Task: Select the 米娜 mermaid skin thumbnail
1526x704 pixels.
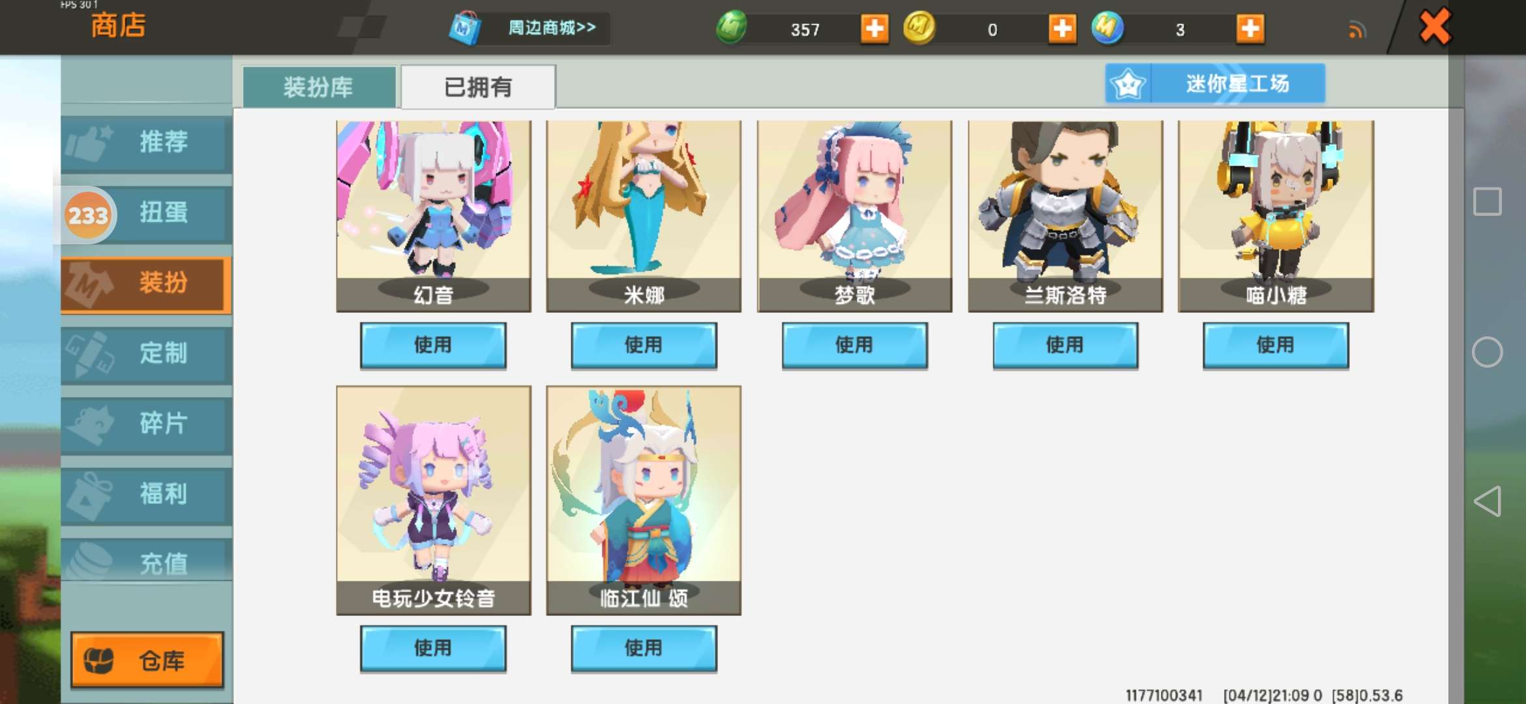Action: (644, 216)
